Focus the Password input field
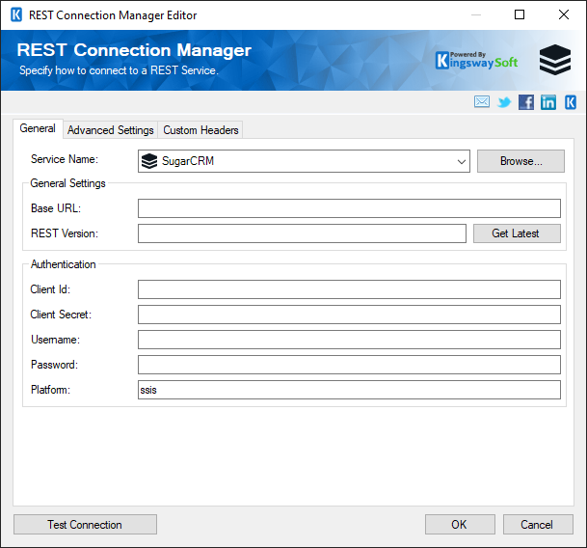 click(x=349, y=365)
